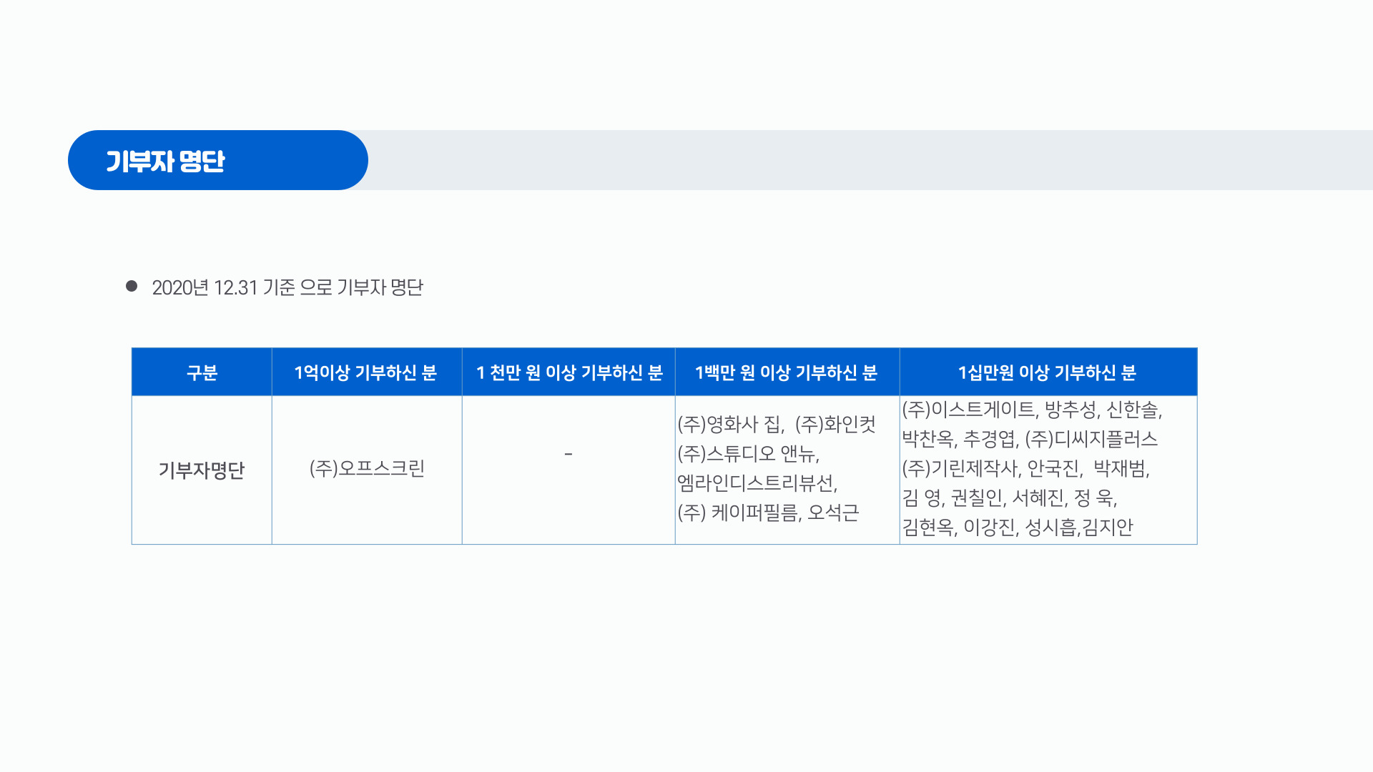Screen dimensions: 1373x772
Task: Select the 1 천만 원 이상 기부하신 분 header
Action: (x=569, y=372)
